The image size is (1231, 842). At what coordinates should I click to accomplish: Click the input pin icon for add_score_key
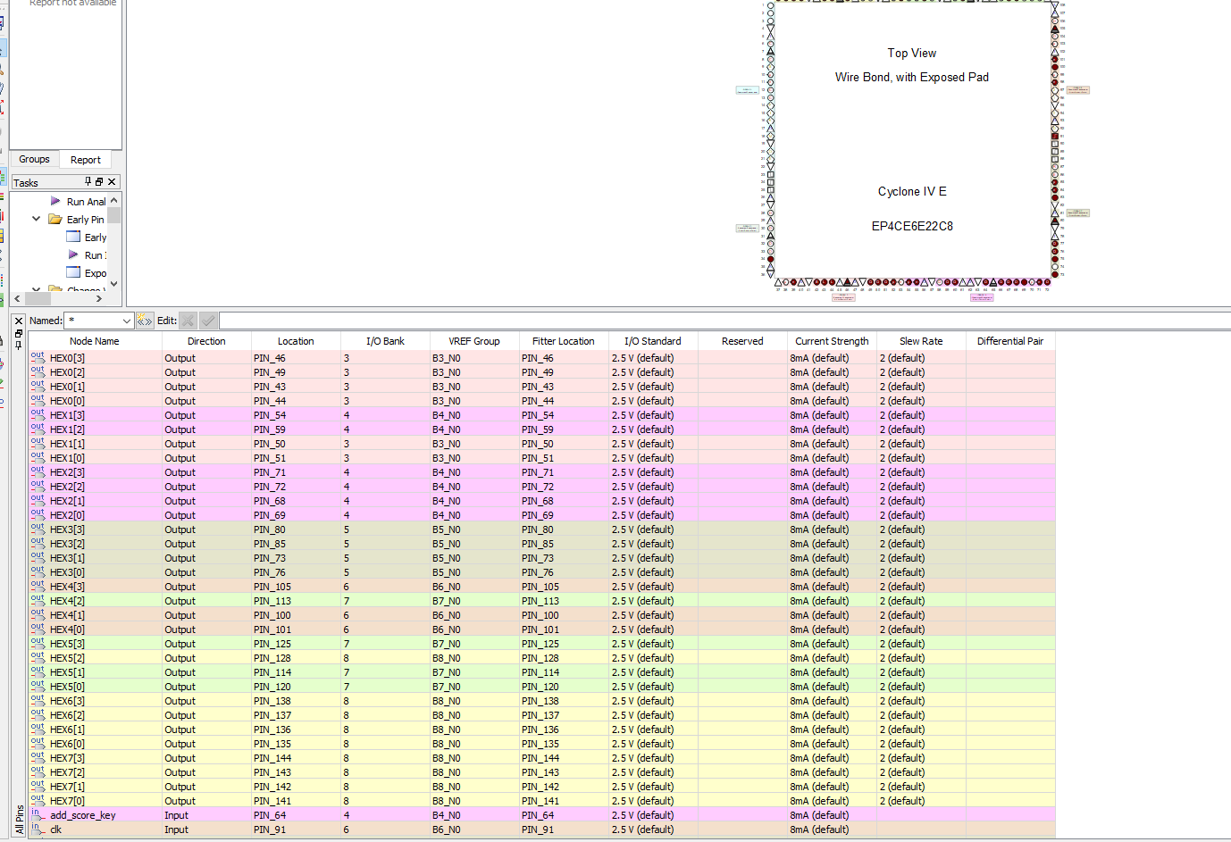pyautogui.click(x=38, y=814)
